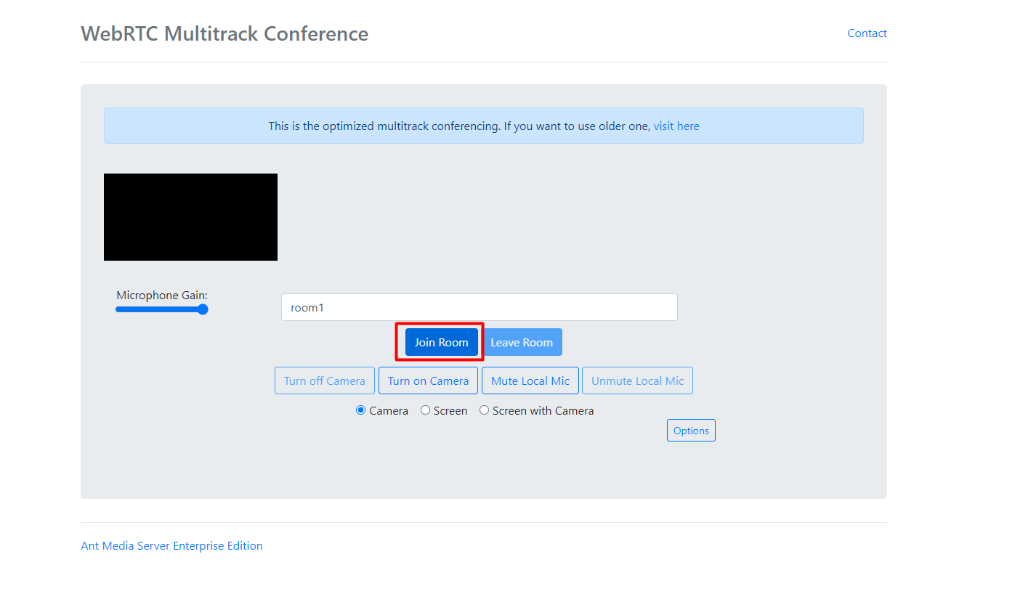Click the Microphone Gain label
This screenshot has height=594, width=1015.
pyautogui.click(x=162, y=296)
